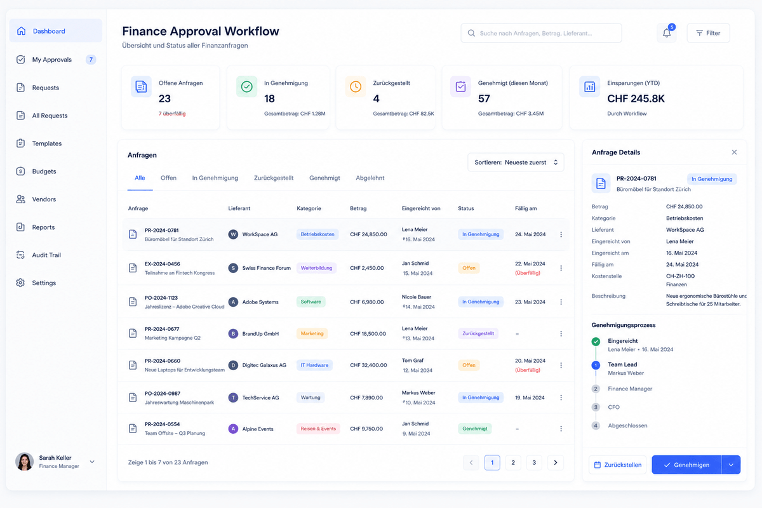The height and width of the screenshot is (508, 762).
Task: Click the IT Hardware category tag
Action: coord(314,365)
